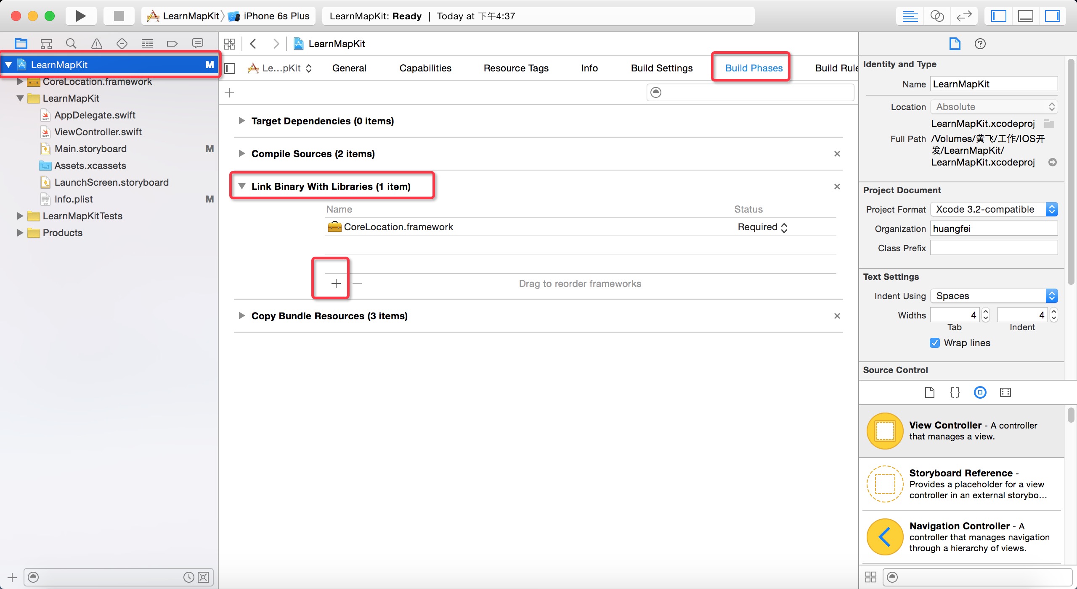Remove framework with the minus button
The width and height of the screenshot is (1077, 589).
tap(357, 284)
